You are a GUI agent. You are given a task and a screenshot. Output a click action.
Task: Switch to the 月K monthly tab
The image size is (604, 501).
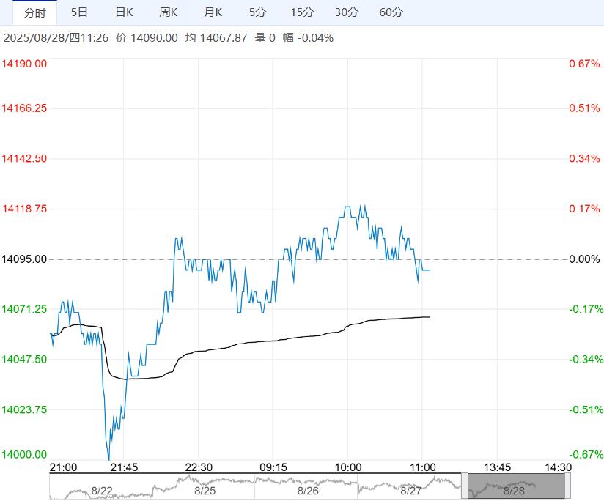[x=213, y=12]
